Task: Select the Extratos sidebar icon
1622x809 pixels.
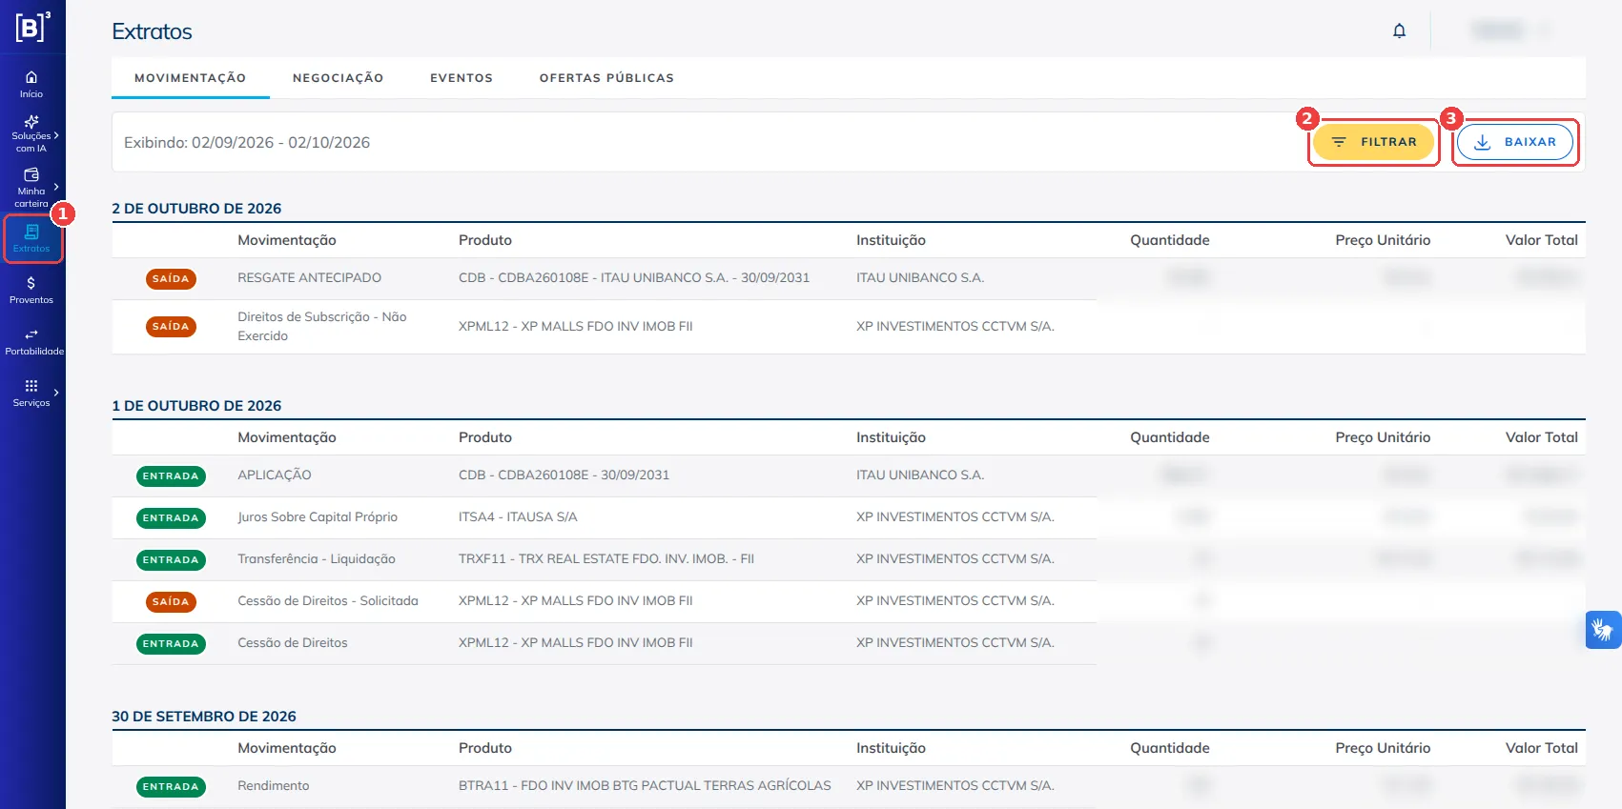Action: click(x=31, y=232)
